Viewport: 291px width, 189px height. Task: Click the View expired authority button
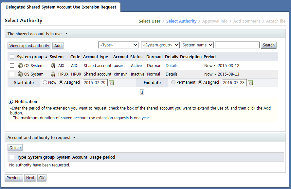[29, 46]
